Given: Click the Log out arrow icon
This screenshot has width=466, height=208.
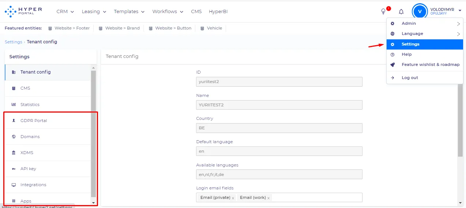Looking at the screenshot, I should coord(392,78).
